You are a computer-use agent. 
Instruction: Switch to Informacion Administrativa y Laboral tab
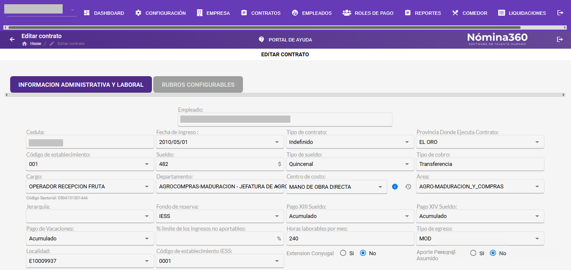(81, 85)
